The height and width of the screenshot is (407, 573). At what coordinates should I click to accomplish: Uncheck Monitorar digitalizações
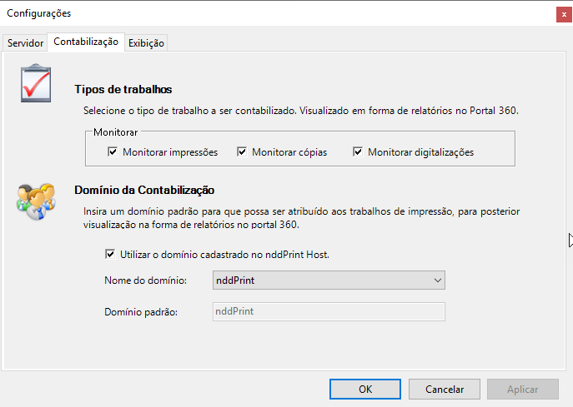(x=358, y=152)
